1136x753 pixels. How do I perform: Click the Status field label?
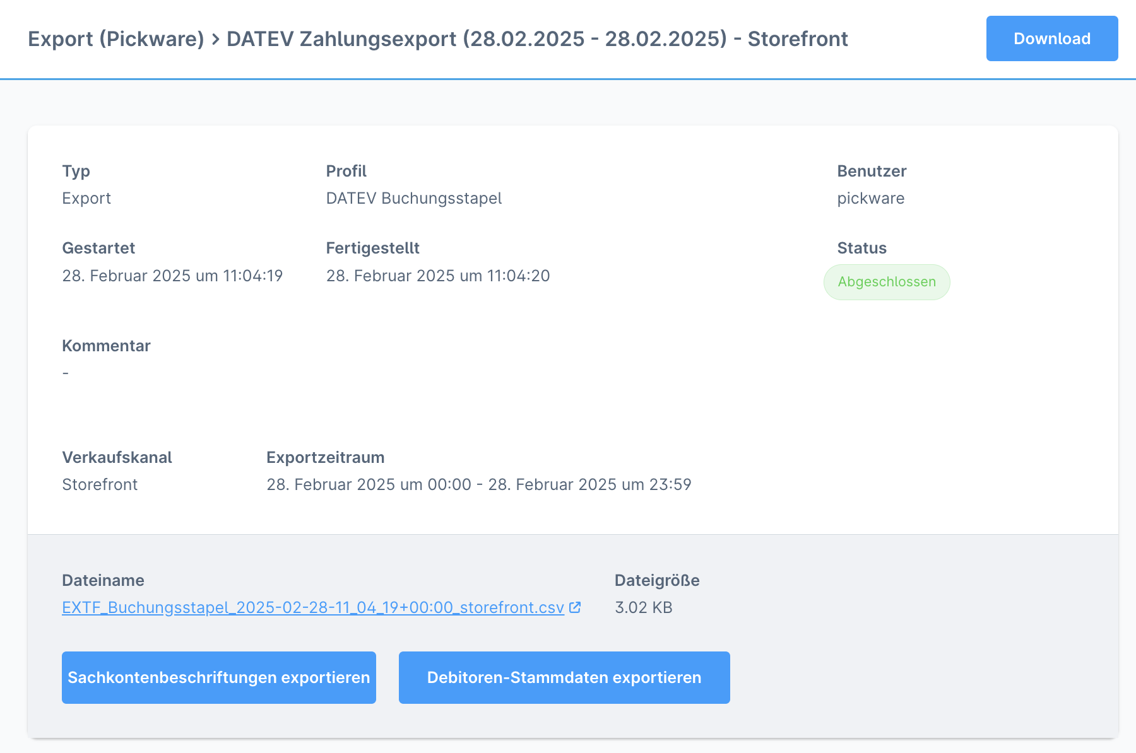pos(861,248)
